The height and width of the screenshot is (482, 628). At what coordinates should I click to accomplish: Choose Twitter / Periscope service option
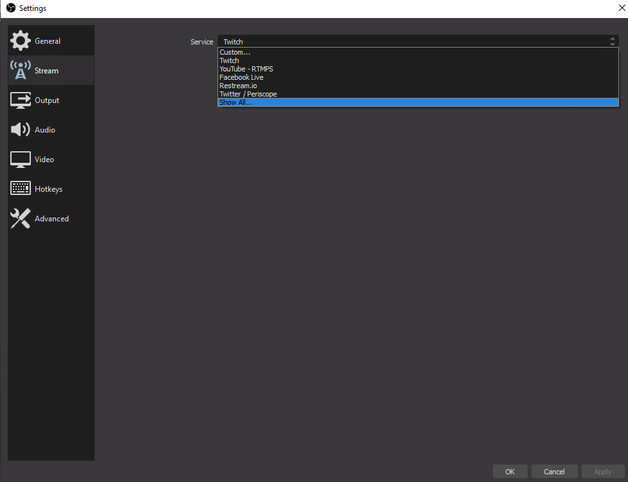pyautogui.click(x=418, y=94)
